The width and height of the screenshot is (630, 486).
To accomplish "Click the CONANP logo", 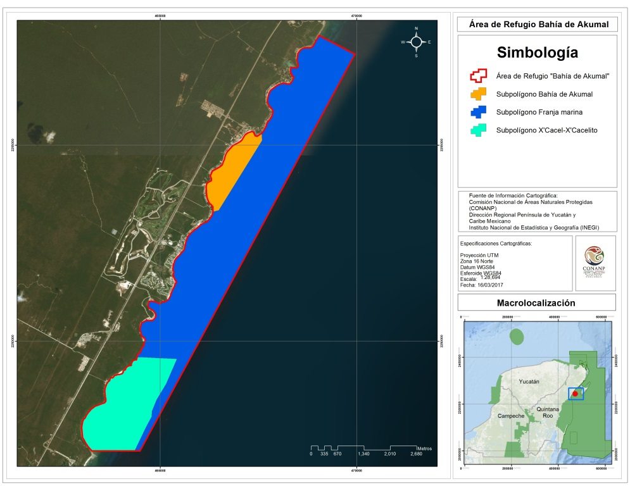I will click(594, 263).
